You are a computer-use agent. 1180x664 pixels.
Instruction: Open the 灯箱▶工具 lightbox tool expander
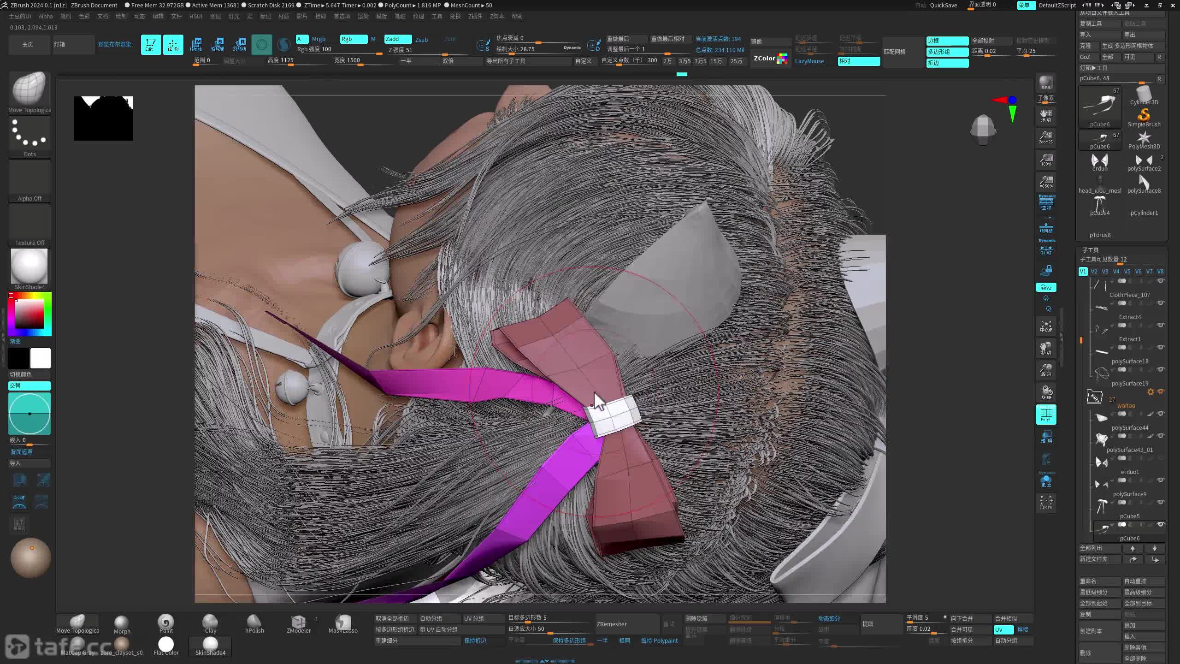coord(1122,68)
